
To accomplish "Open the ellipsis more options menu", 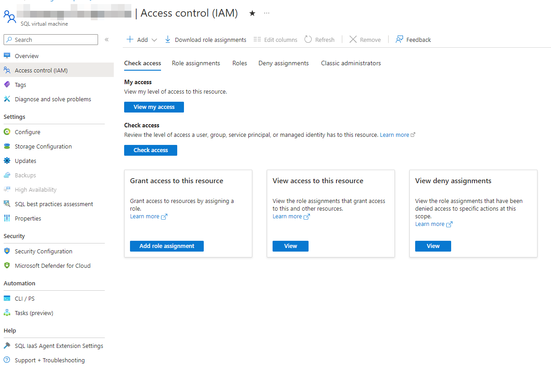I will (267, 14).
